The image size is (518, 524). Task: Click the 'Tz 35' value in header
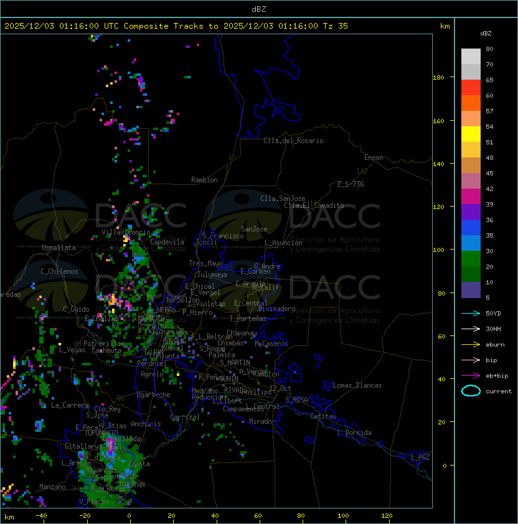pos(336,26)
